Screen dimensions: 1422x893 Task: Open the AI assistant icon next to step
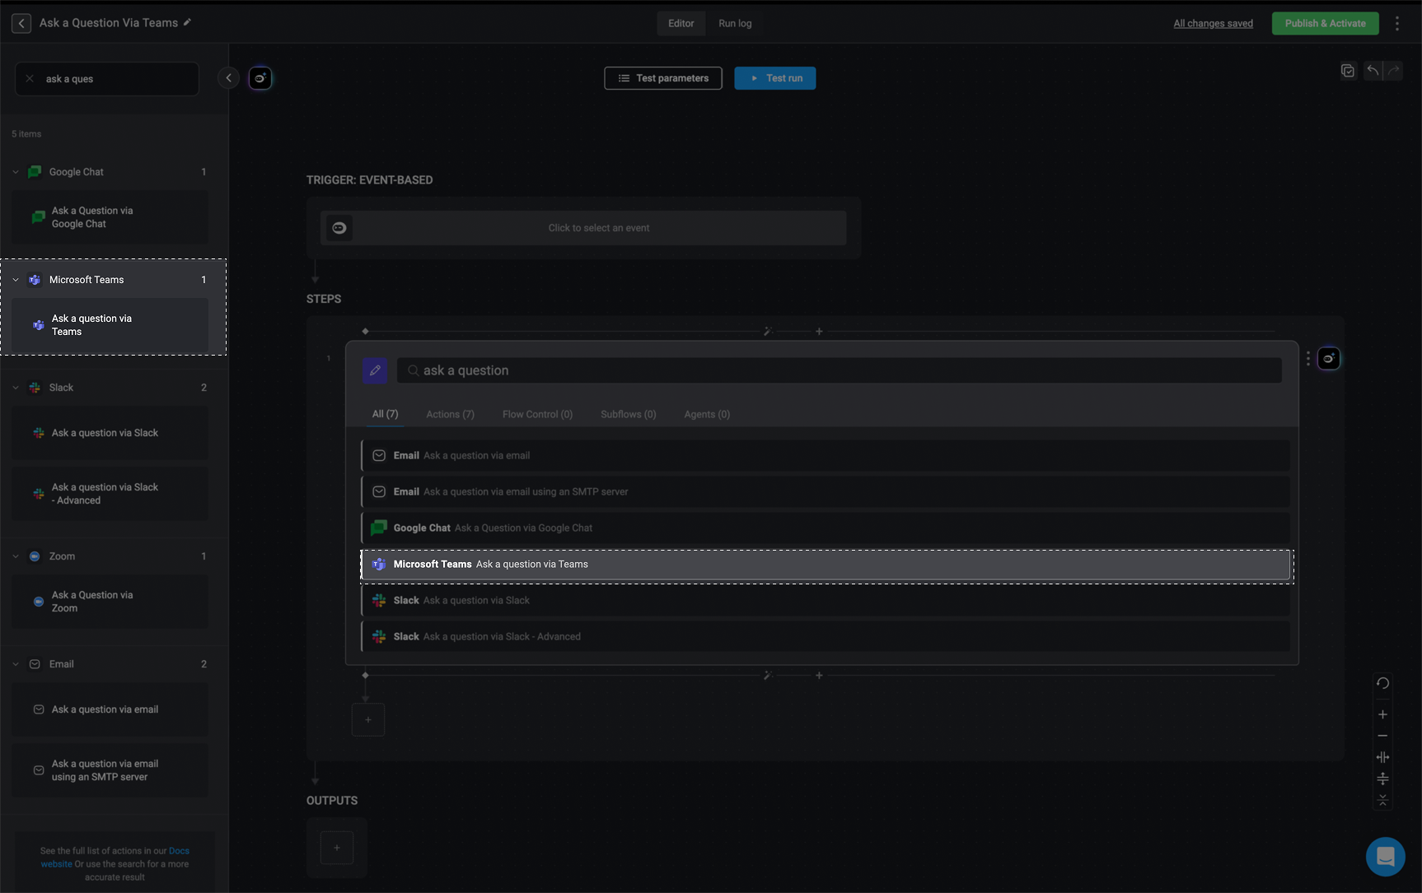[1329, 359]
